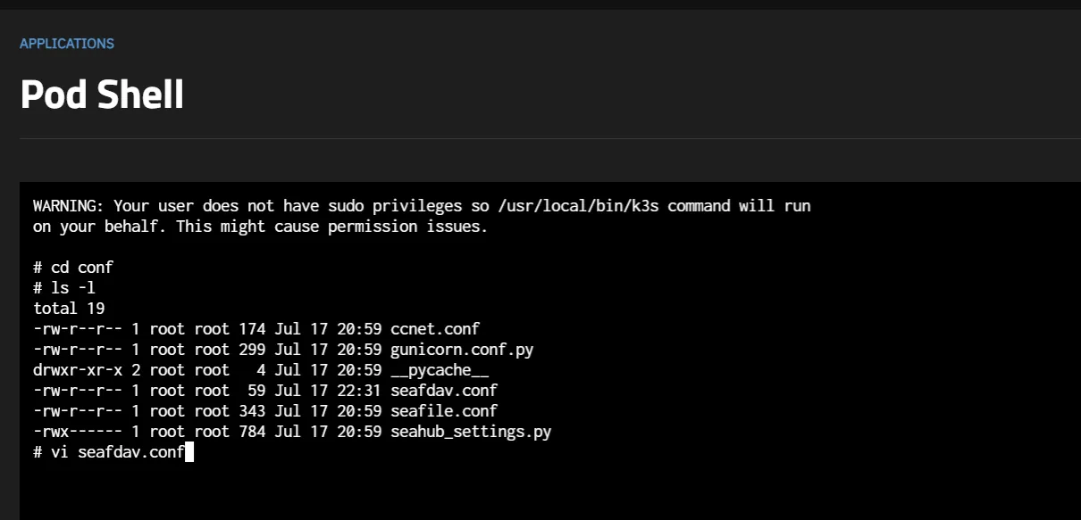1081x520 pixels.
Task: Select the seafile.conf filename
Action: (x=444, y=411)
